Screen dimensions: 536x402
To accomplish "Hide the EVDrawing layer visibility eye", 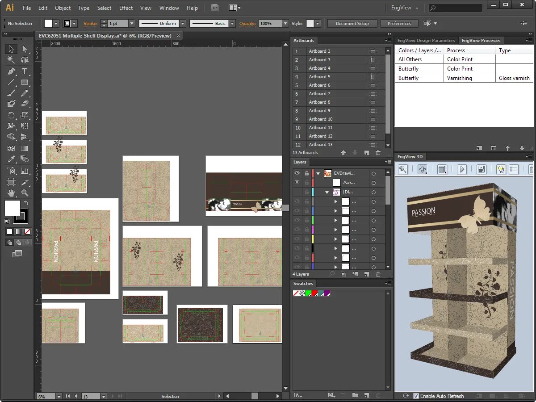I will [297, 173].
